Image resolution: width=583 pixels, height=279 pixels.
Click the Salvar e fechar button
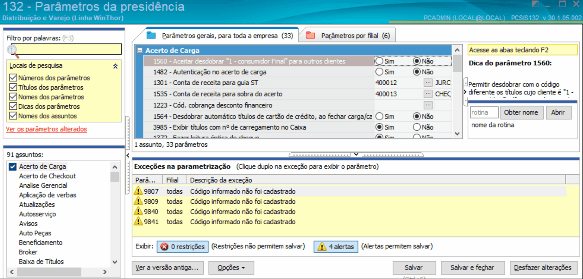(472, 268)
